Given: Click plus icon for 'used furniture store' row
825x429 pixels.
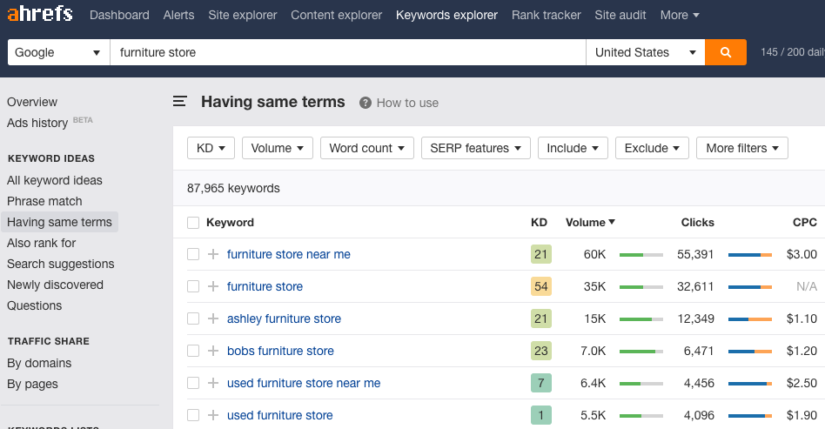Looking at the screenshot, I should coord(213,415).
